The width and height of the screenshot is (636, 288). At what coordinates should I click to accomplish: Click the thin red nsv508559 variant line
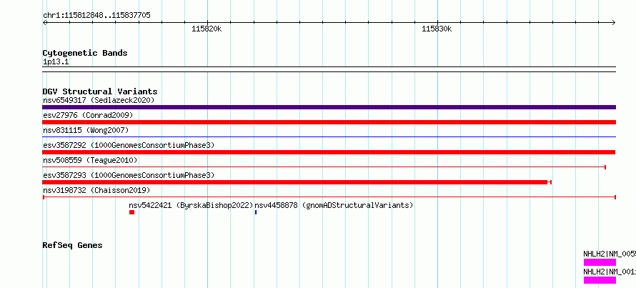click(x=324, y=167)
